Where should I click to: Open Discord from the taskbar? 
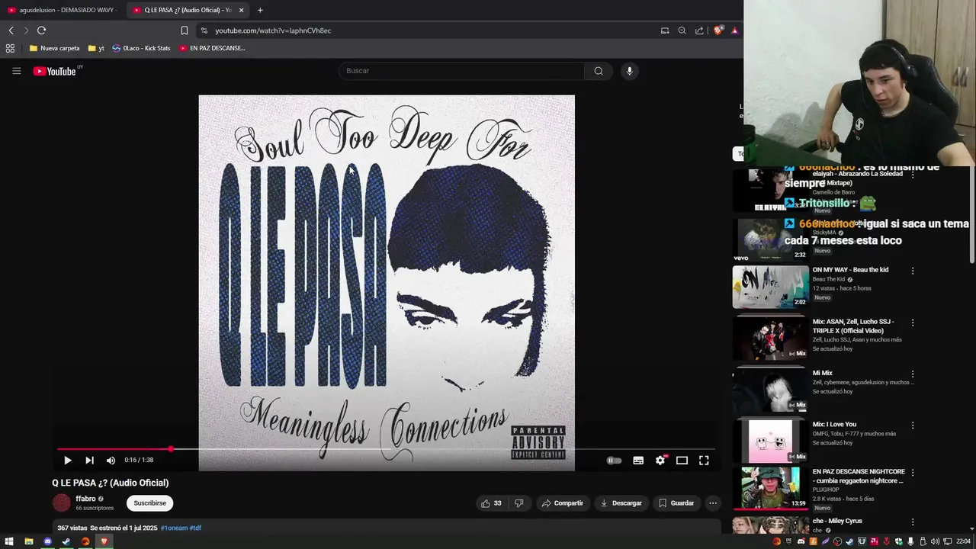click(x=47, y=541)
